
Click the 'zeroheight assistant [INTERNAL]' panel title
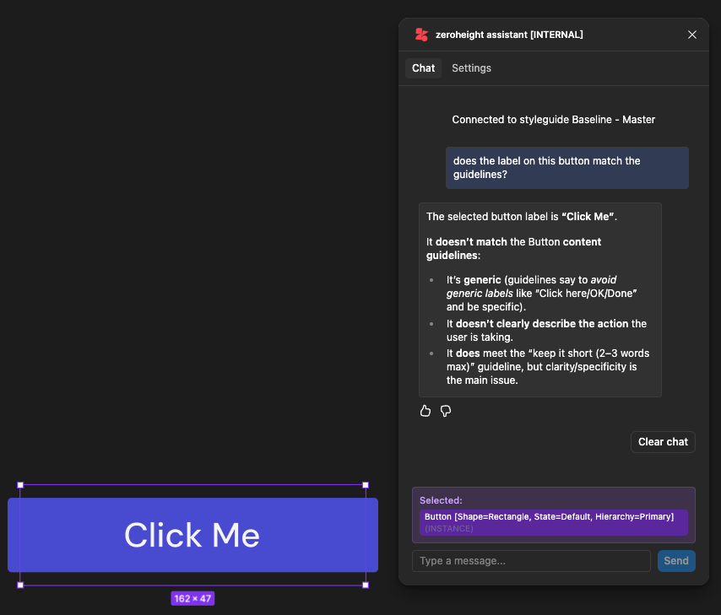509,35
